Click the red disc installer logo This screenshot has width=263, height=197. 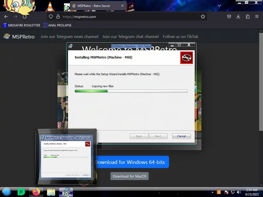pos(186,58)
